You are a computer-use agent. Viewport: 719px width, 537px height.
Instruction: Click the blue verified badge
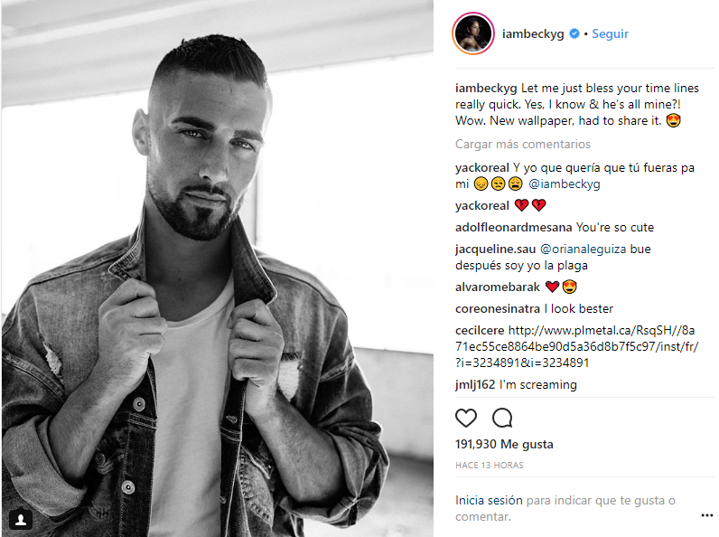tap(574, 33)
